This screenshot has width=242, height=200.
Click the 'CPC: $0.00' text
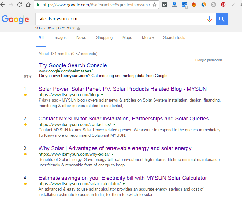coord(67,28)
